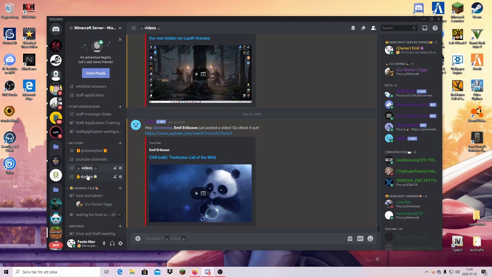Deafen with the headphones icon
Image resolution: width=492 pixels, height=277 pixels.
pos(112,244)
